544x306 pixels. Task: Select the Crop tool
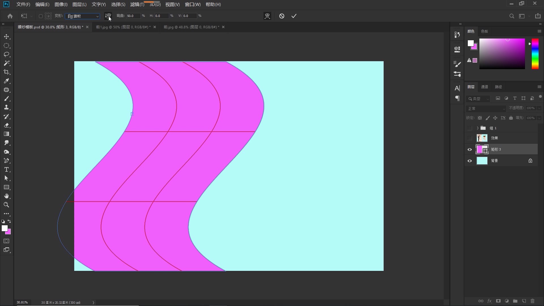point(7,72)
